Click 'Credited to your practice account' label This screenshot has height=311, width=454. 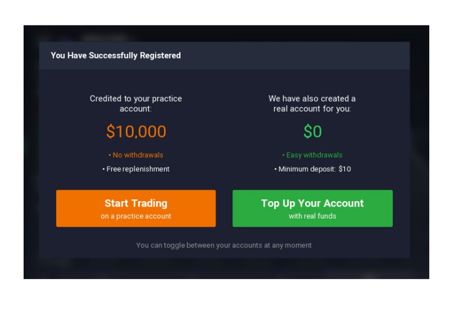tap(136, 103)
